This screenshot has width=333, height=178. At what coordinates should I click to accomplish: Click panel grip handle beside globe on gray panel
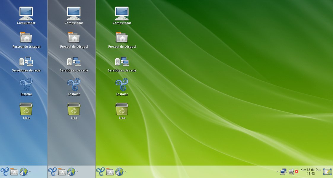(x=77, y=172)
